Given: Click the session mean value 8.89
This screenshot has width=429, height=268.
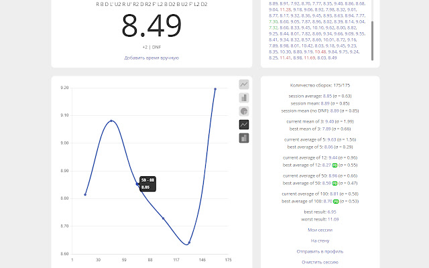Looking at the screenshot, I should pos(325,103).
